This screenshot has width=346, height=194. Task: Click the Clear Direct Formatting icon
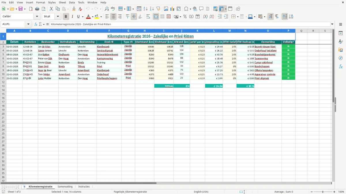coord(80,9)
